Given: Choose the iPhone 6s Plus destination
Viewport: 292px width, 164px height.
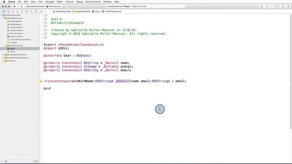Looking at the screenshot, I should click(x=53, y=6).
